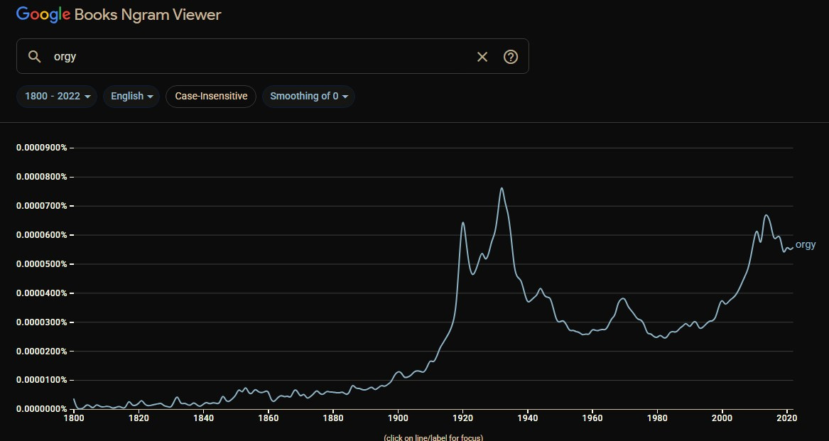Viewport: 829px width, 441px height.
Task: Click the 0.0000800% y-axis label
Action: [42, 177]
